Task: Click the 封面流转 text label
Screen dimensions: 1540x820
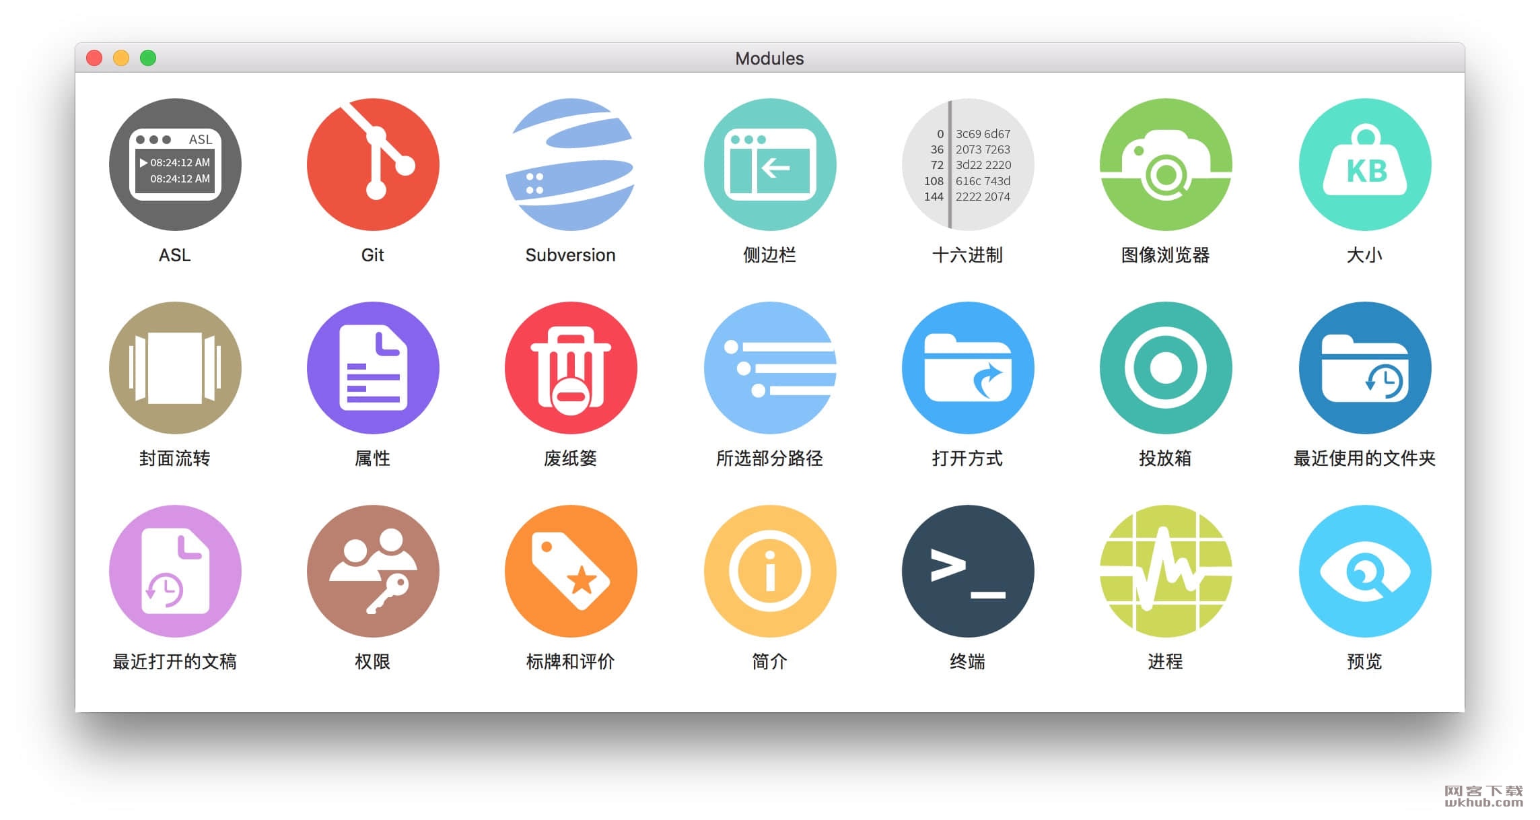Action: click(x=175, y=458)
